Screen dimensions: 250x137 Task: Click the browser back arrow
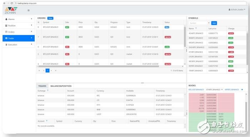[4, 3]
